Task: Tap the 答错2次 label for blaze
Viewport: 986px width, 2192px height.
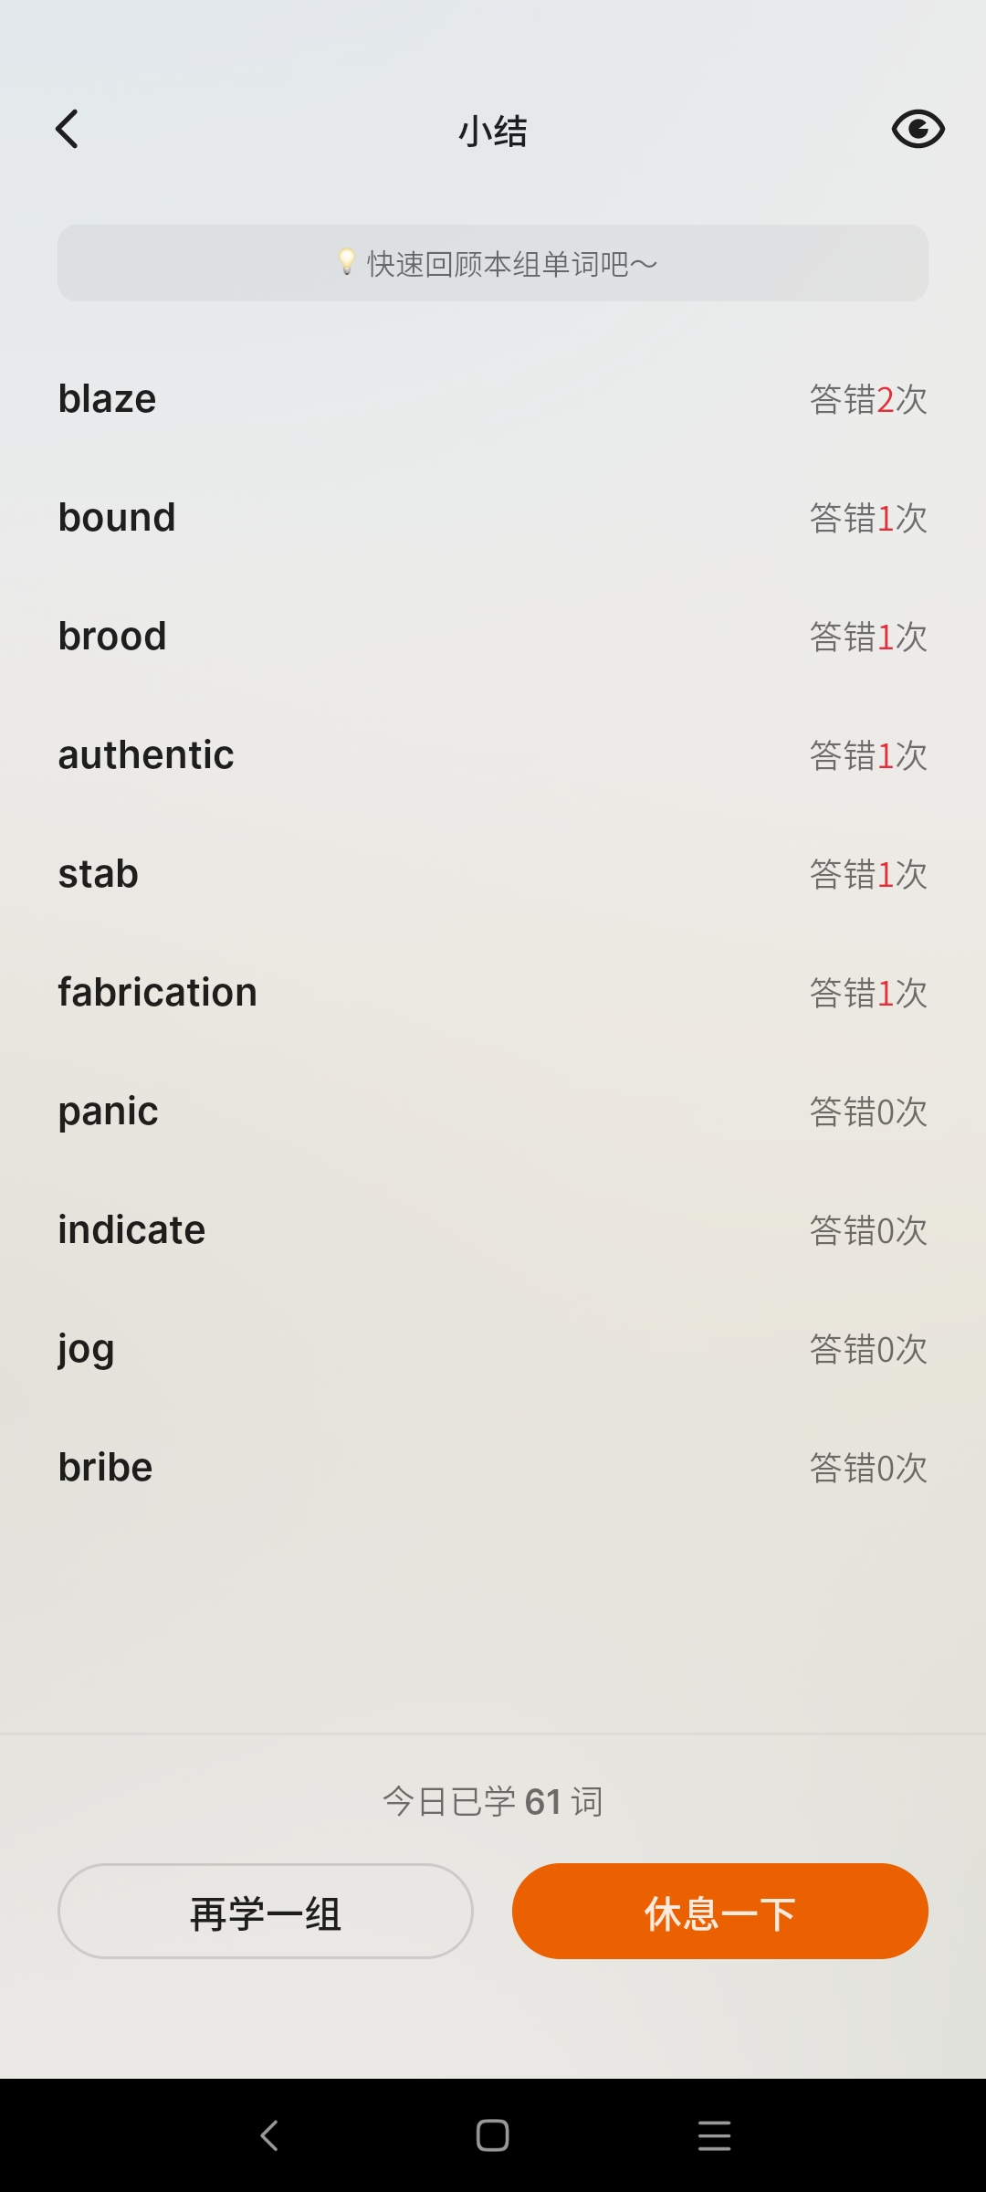Action: [868, 399]
